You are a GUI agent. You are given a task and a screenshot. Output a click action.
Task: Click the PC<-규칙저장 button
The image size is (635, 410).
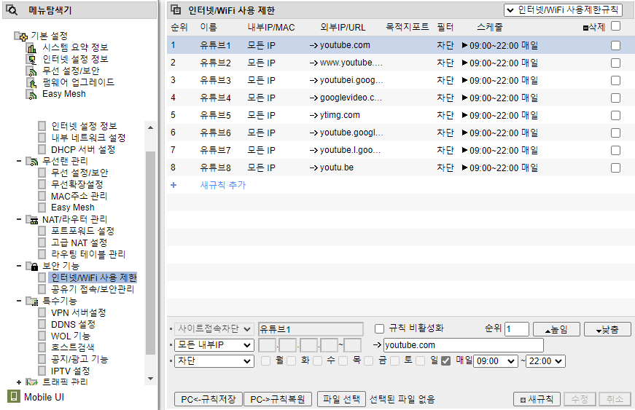(209, 399)
